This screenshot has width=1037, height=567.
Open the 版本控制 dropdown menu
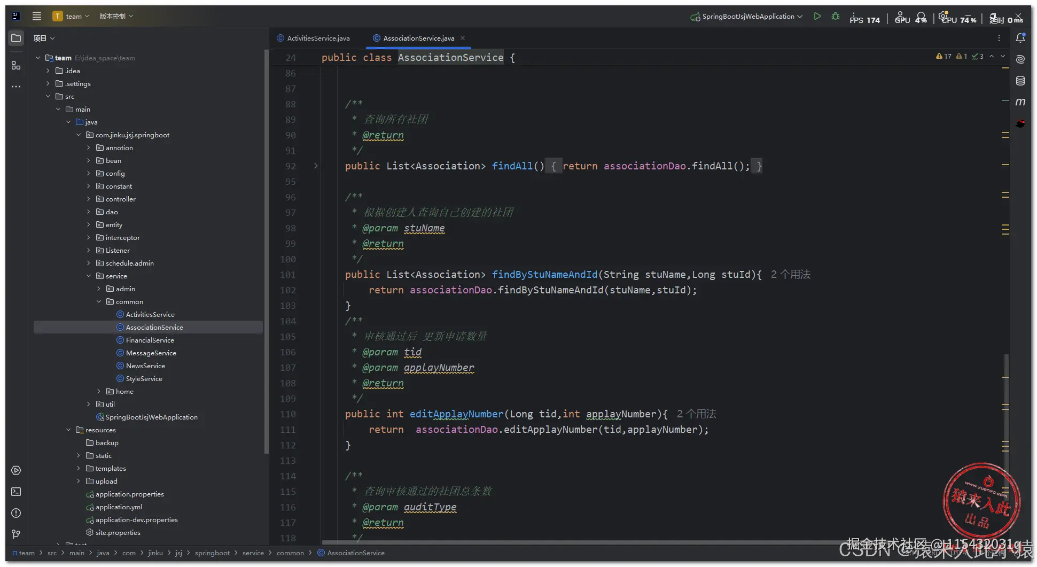tap(116, 16)
